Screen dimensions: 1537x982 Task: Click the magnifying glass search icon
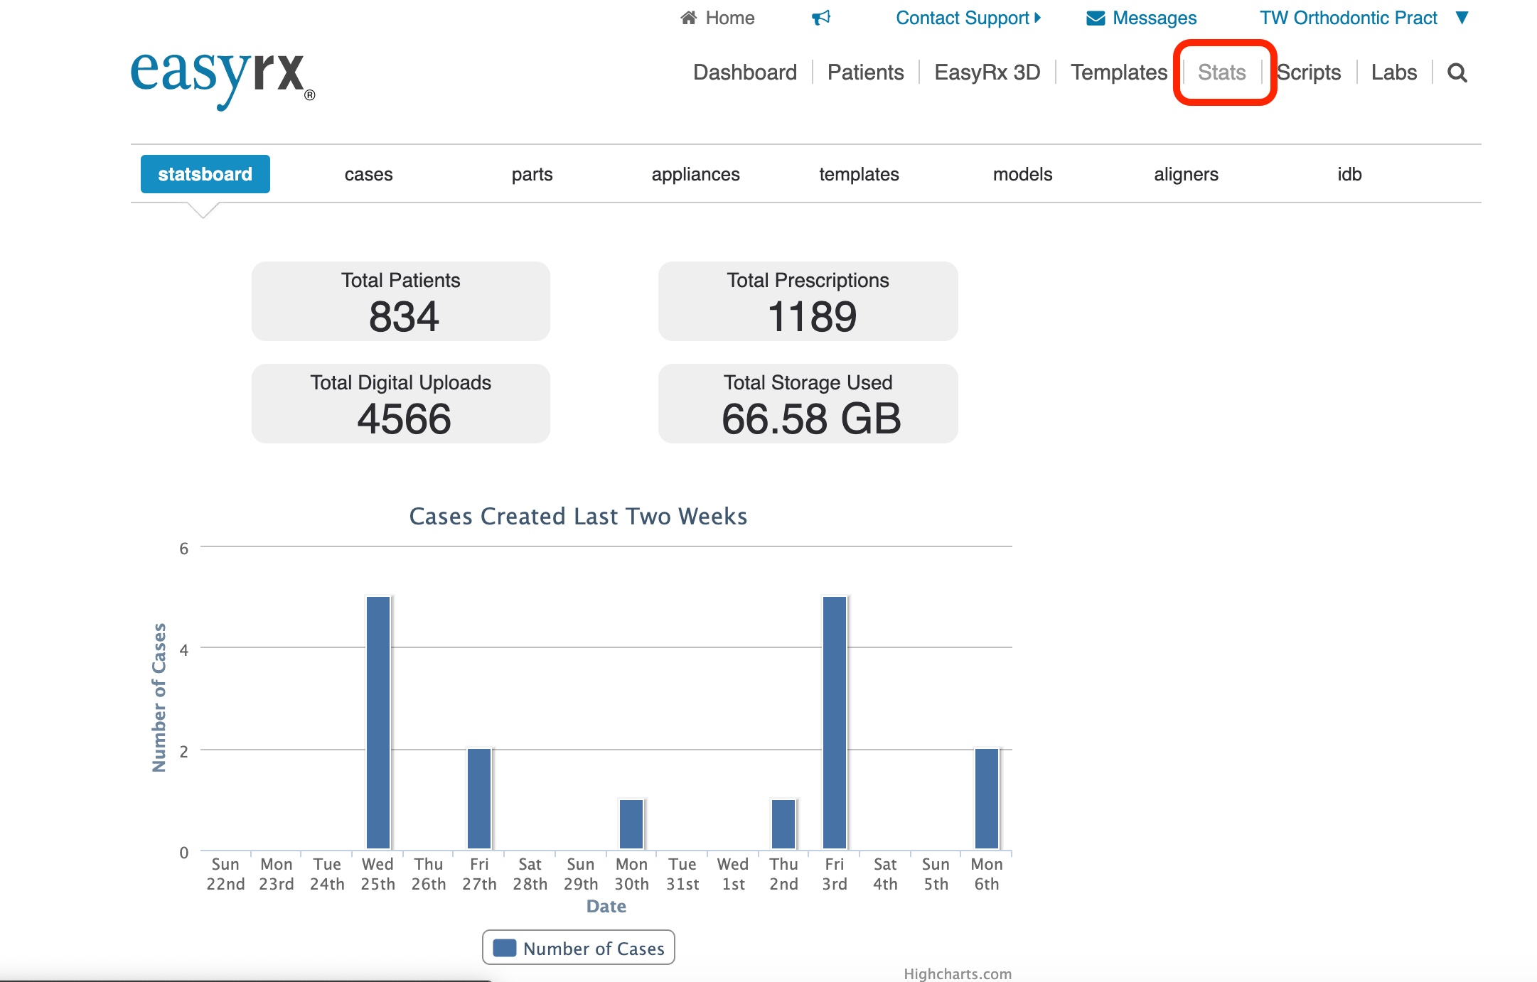click(1457, 72)
